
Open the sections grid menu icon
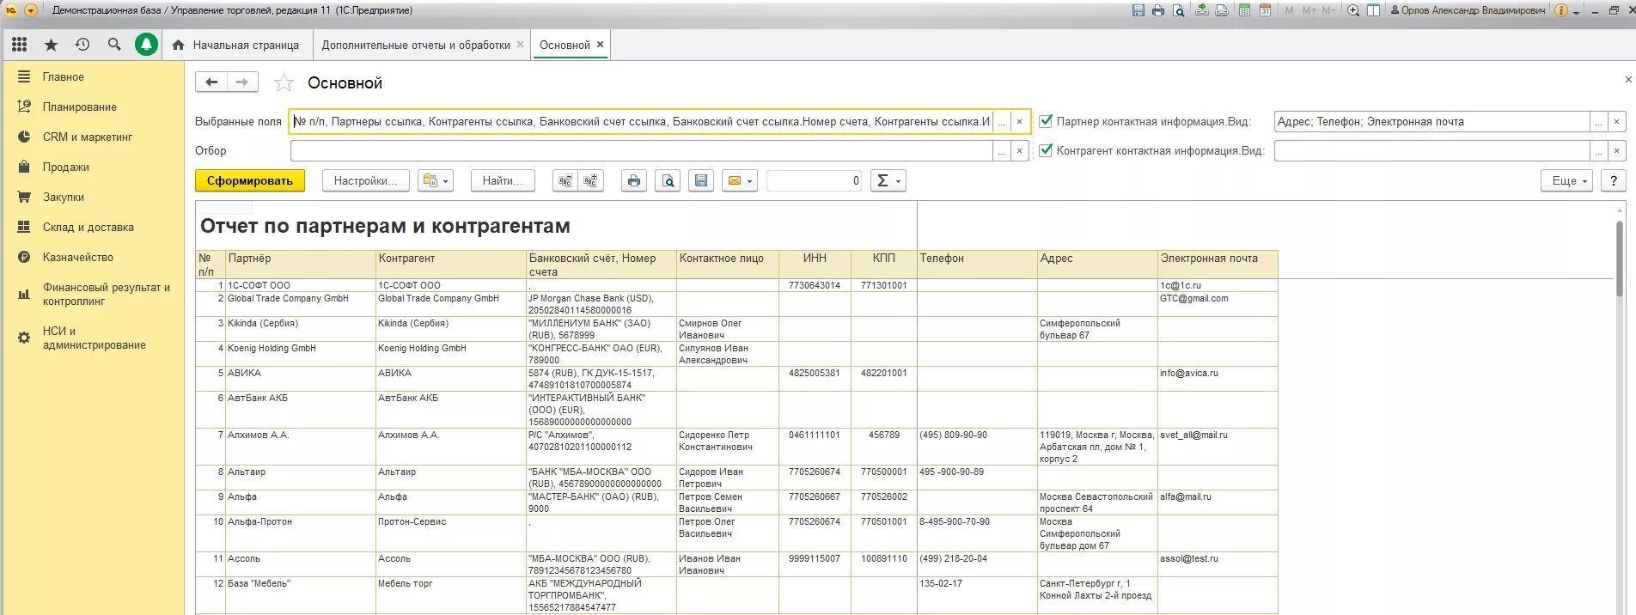pyautogui.click(x=19, y=45)
